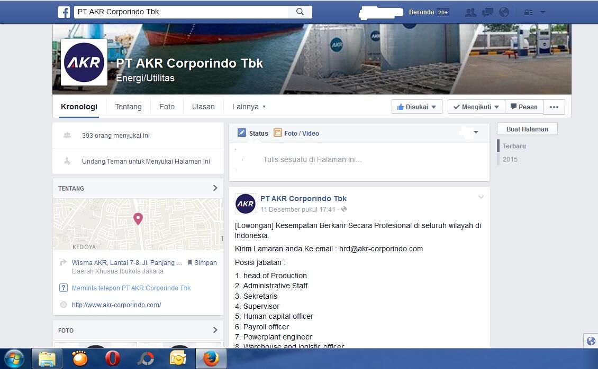Viewport: 598px width, 369px height.
Task: Go to Beranda home link
Action: click(x=421, y=12)
